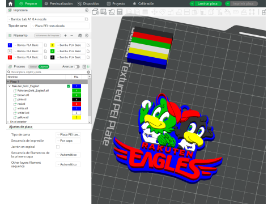The height and width of the screenshot is (204, 272).
Task: Open filament 5 Bambu PLA Basic dropdown
Action: pos(28,57)
